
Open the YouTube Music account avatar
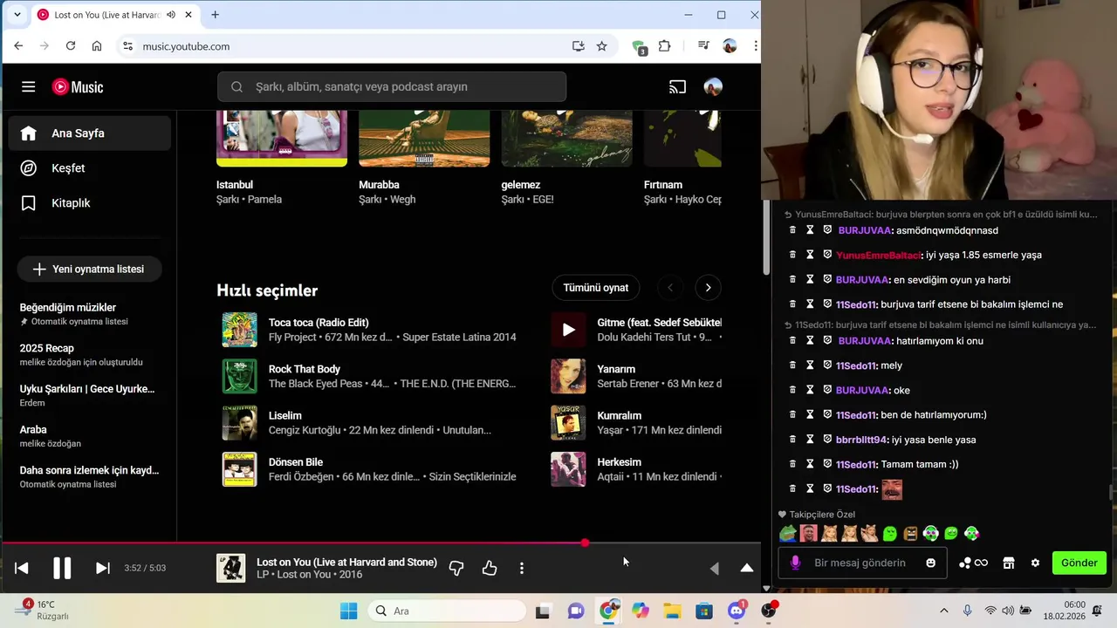pyautogui.click(x=713, y=86)
